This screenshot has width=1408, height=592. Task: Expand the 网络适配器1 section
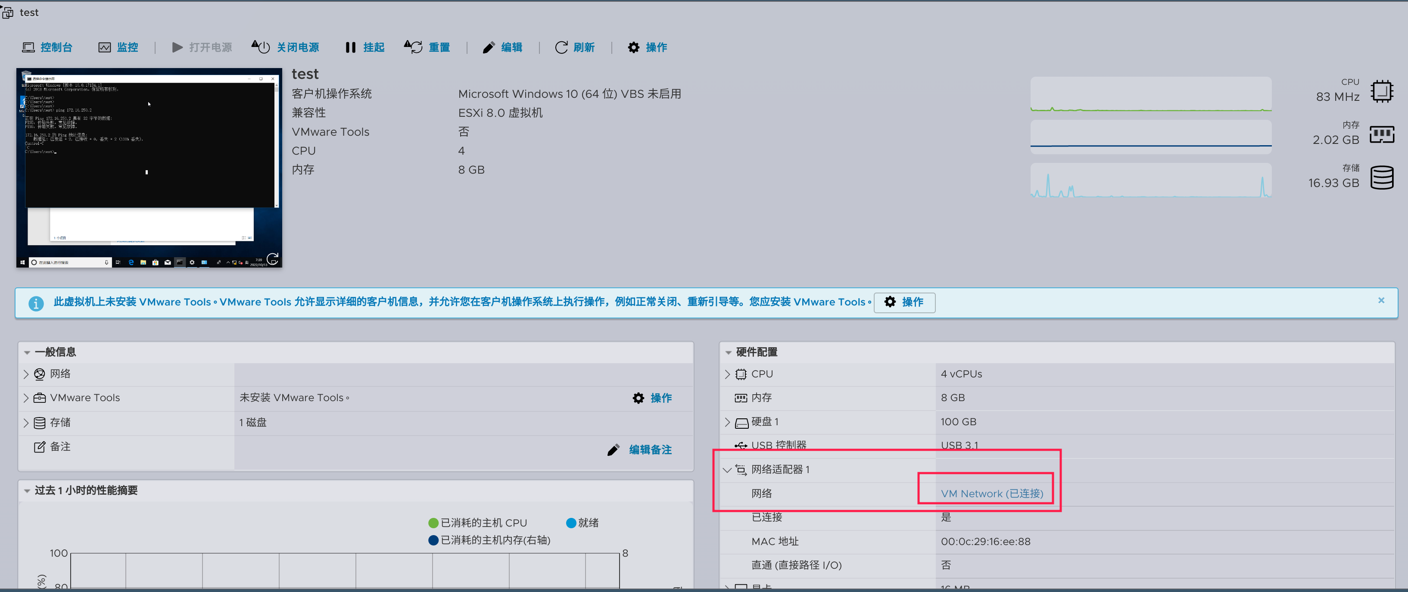(728, 468)
